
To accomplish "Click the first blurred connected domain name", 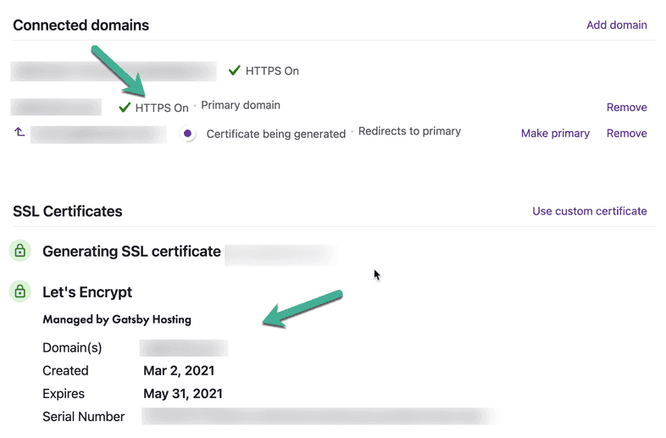I will (114, 71).
